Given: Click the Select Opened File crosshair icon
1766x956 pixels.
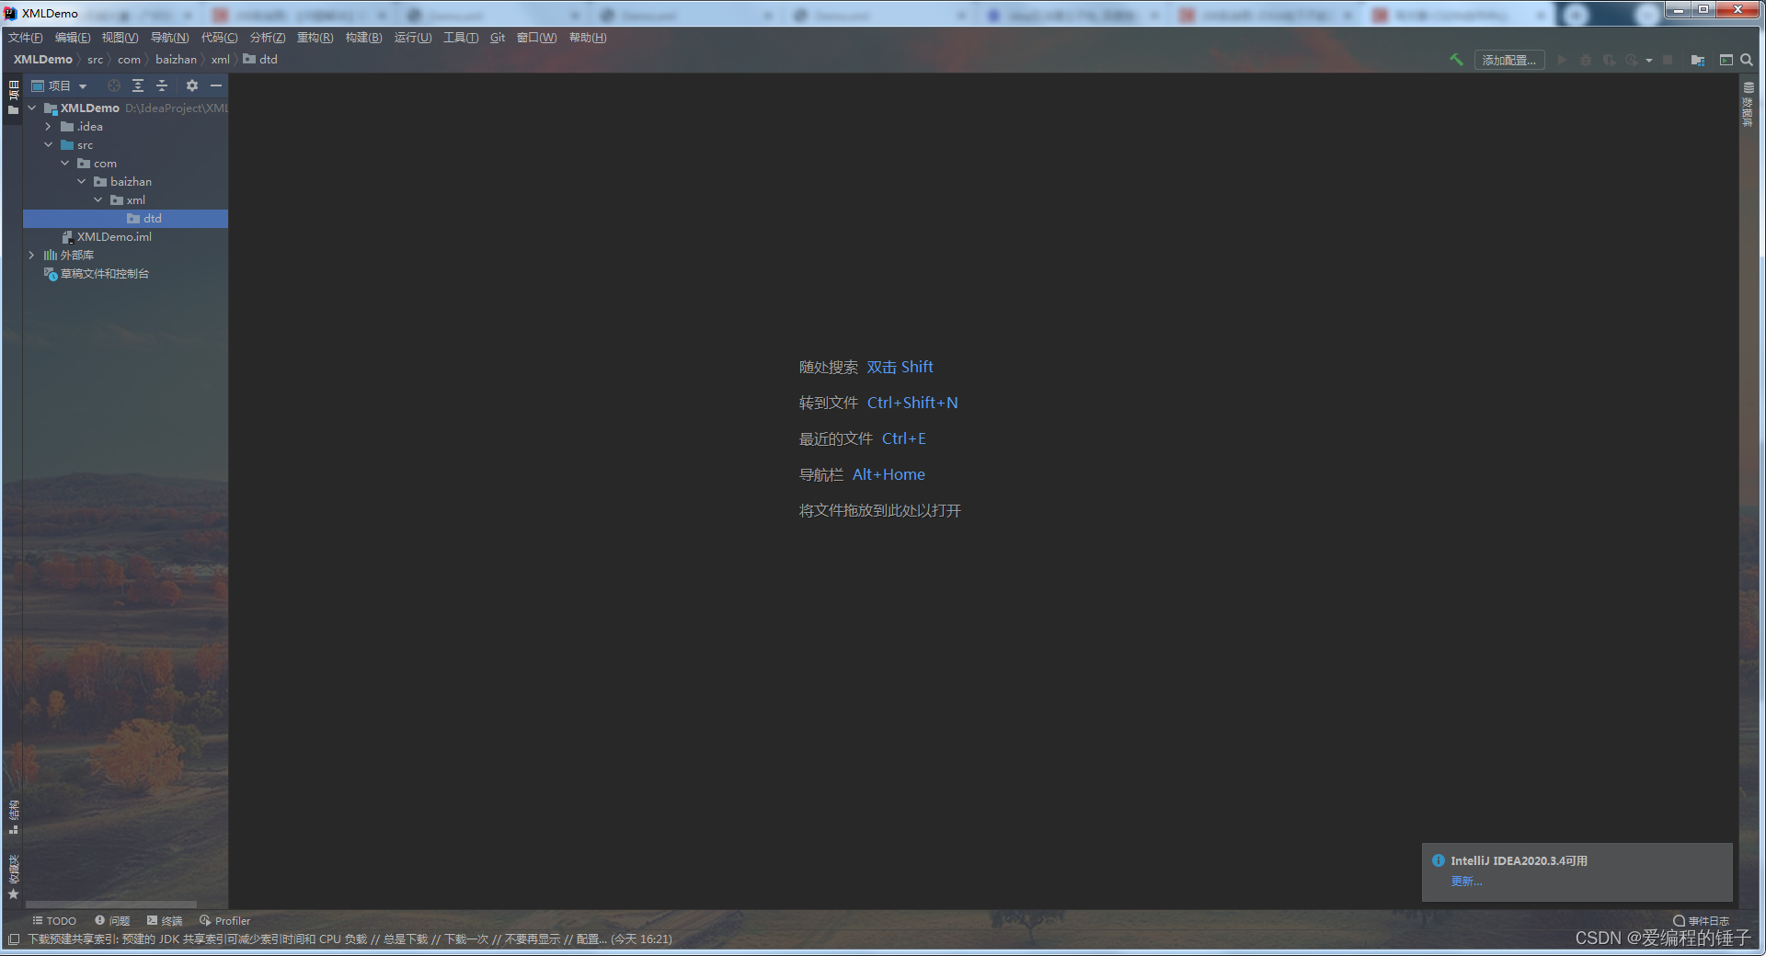Looking at the screenshot, I should (x=114, y=85).
